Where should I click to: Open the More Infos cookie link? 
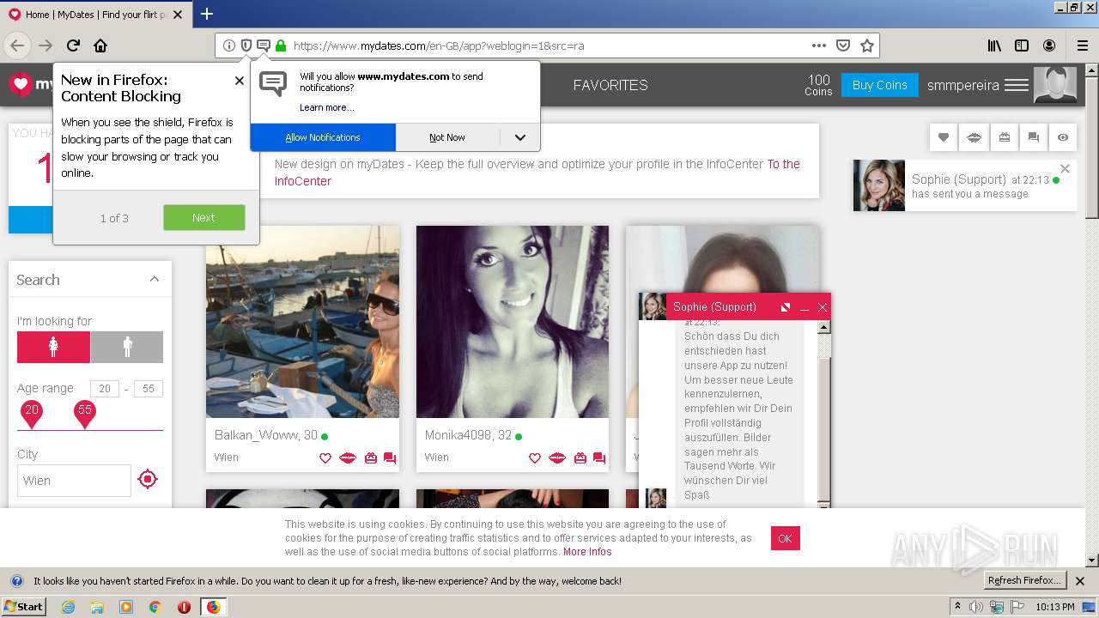pos(587,552)
